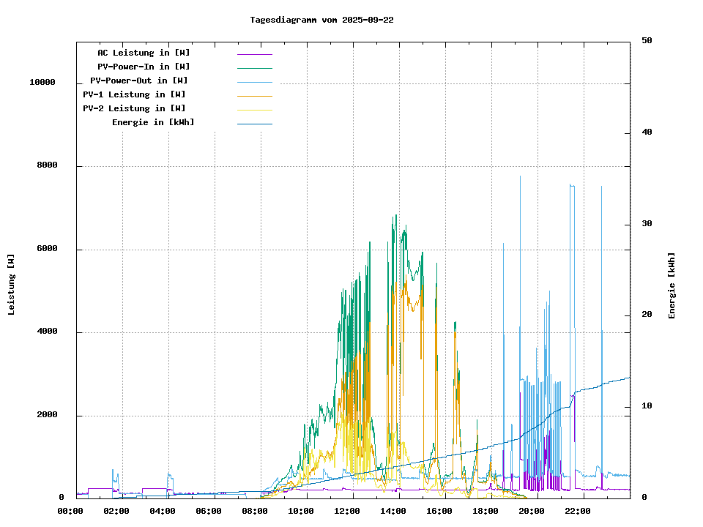The image size is (703, 527).
Task: Click the light blue PV-Power-Out legend line
Action: click(254, 81)
